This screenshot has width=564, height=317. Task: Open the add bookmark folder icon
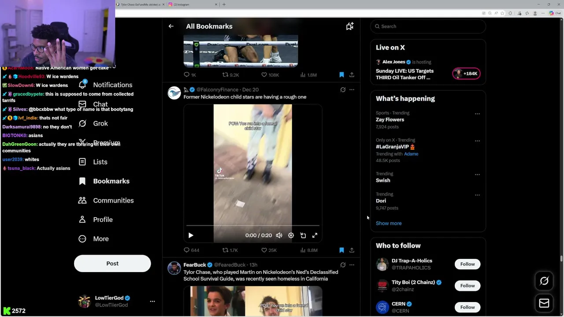pyautogui.click(x=349, y=26)
